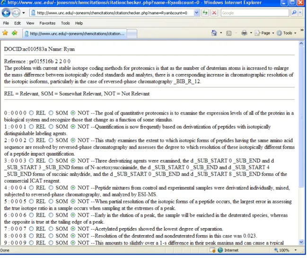Click the 'Done' status bar text
307x258 pixels.
tap(5, 250)
